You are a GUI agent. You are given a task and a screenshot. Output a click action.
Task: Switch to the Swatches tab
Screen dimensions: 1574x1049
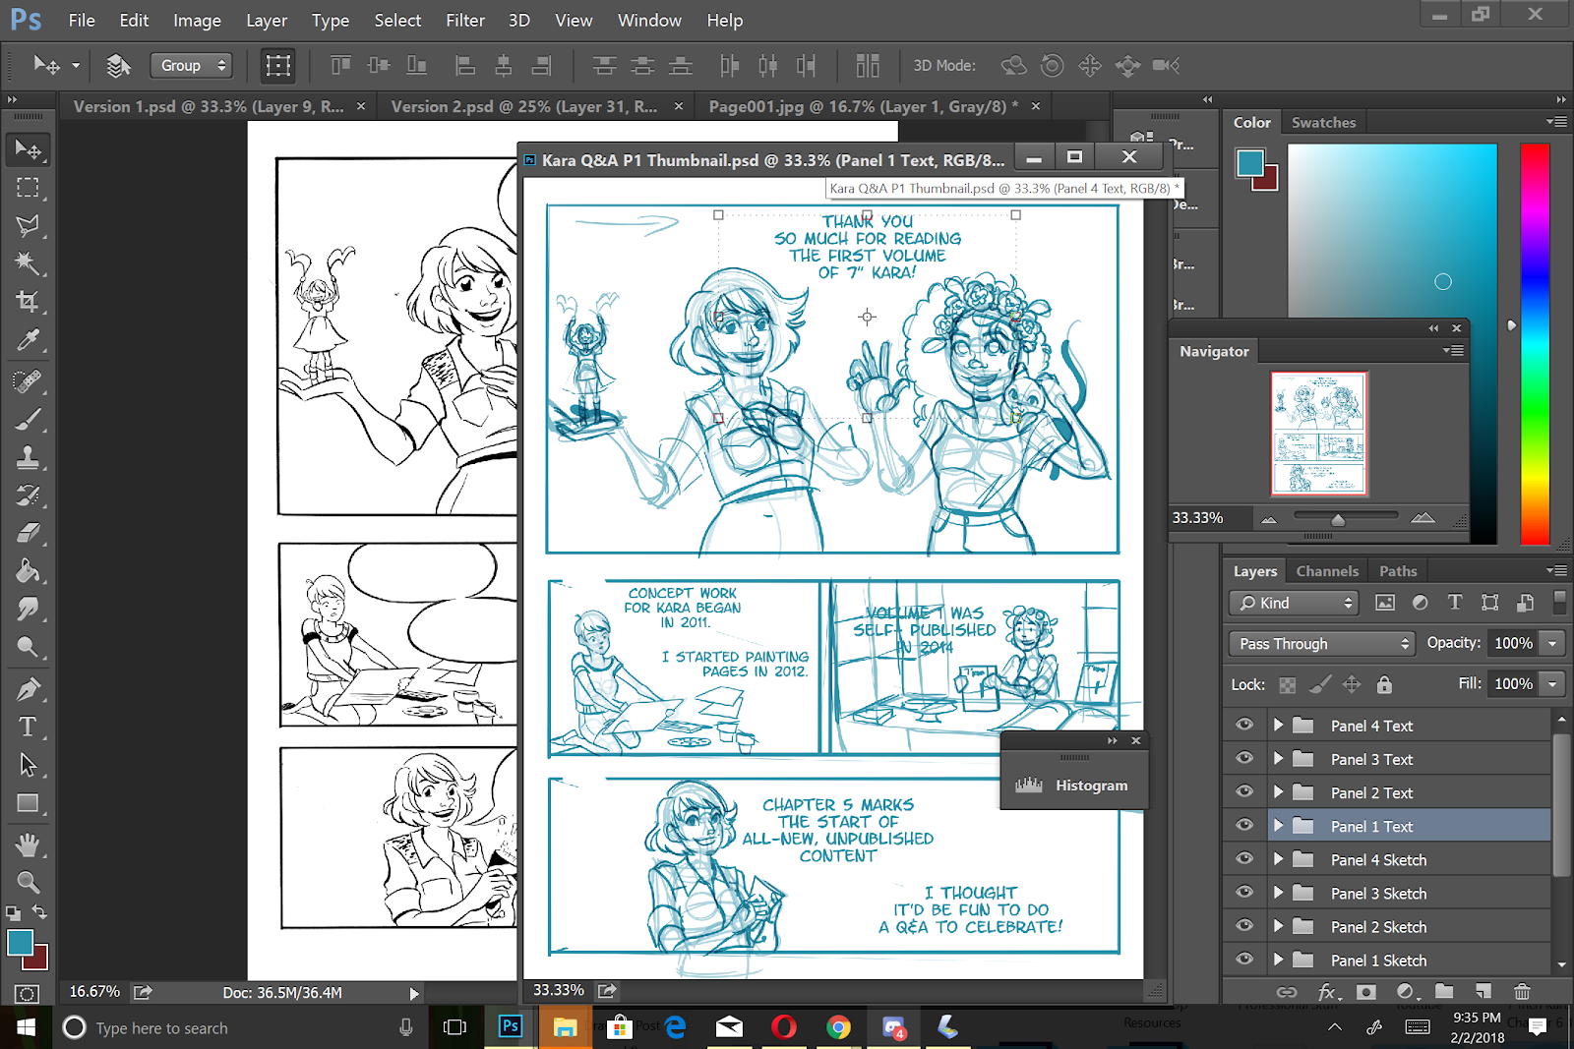1323,123
